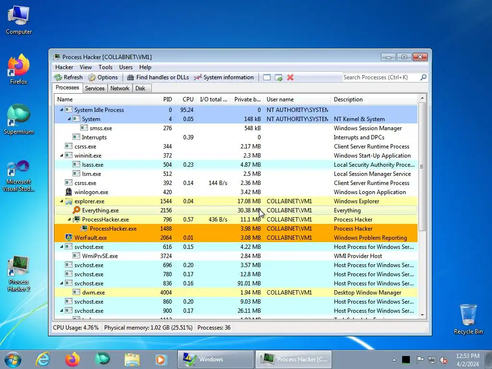This screenshot has width=492, height=369.
Task: Collapse the System process tree node
Action: (69, 119)
